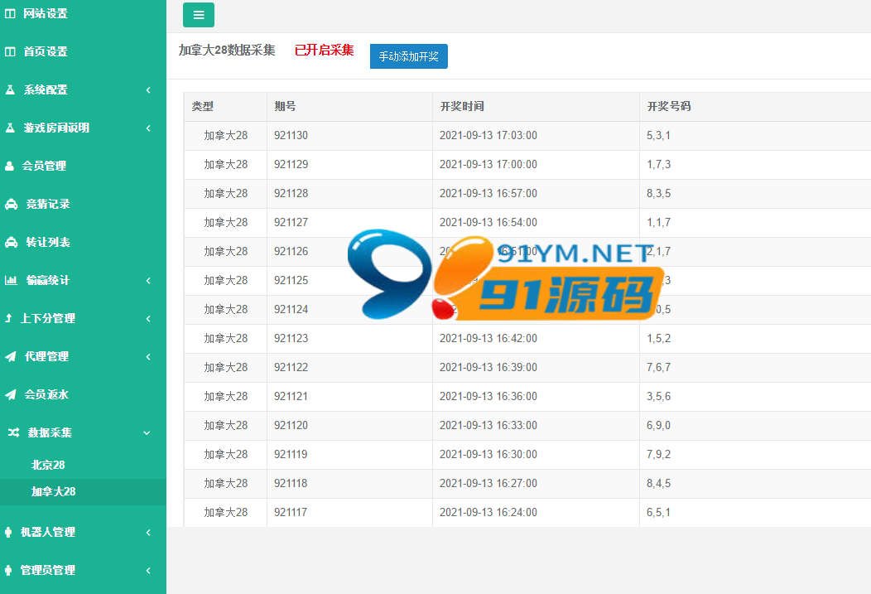Click draw time 2021-09-13 16:42:00

click(x=488, y=338)
